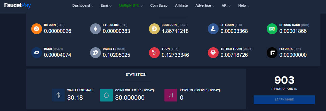This screenshot has width=326, height=111.
Task: Click the 903 reward points number
Action: coord(284,80)
